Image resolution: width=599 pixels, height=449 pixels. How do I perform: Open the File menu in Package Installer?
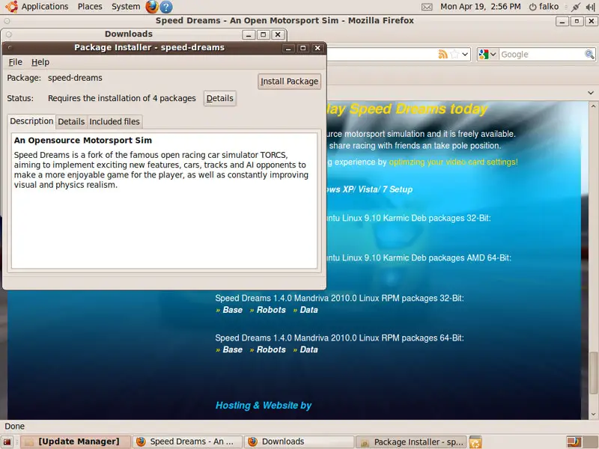[x=15, y=62]
